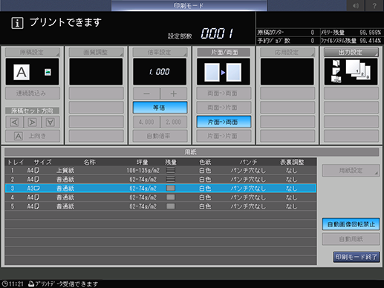Click the 表裏調整 column header
The width and height of the screenshot is (384, 288).
point(292,162)
